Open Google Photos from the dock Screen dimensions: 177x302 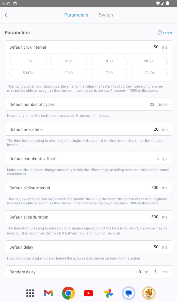pyautogui.click(x=108, y=293)
